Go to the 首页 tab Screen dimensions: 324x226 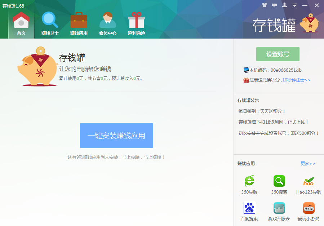pyautogui.click(x=21, y=23)
